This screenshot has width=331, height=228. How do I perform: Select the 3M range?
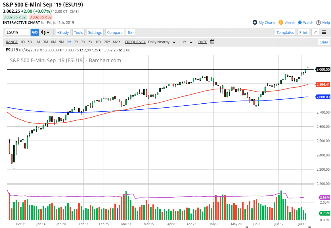(x=45, y=42)
